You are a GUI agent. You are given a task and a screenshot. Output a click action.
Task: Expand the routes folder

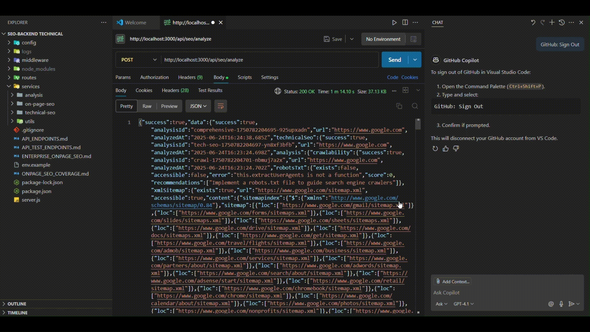(9, 77)
